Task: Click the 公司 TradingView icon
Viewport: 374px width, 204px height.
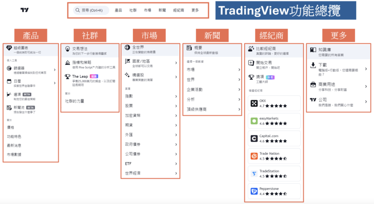Action: [313, 100]
